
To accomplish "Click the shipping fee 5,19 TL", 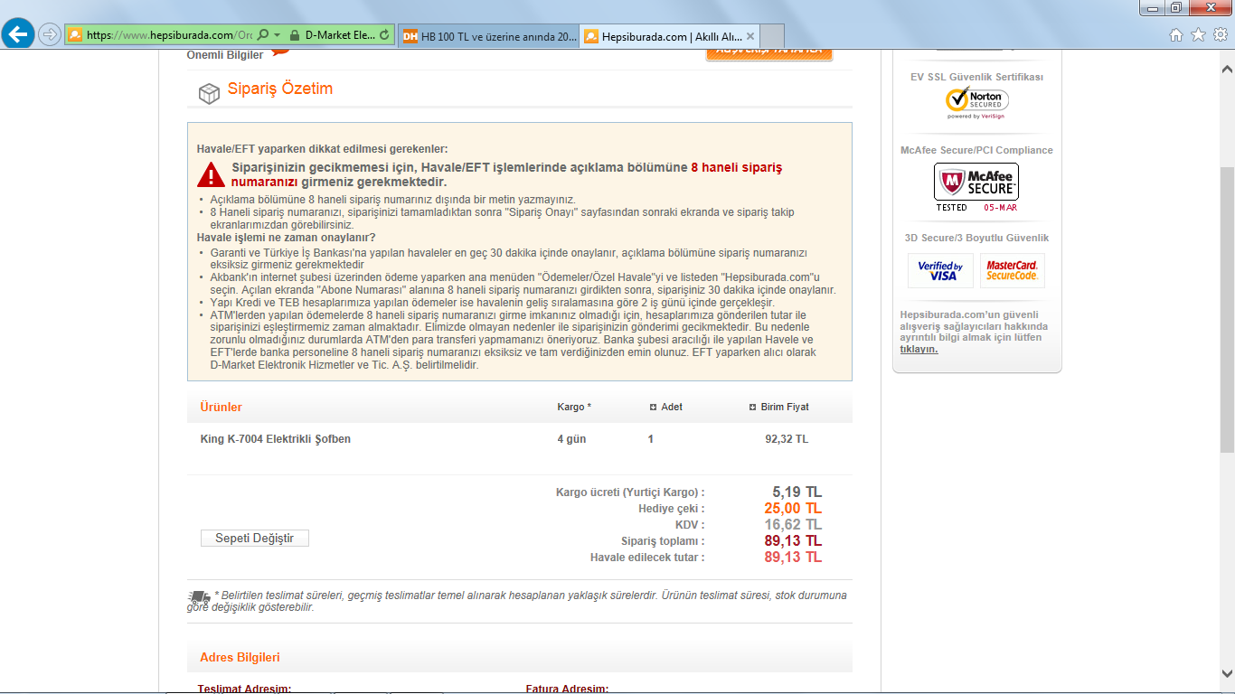I will (x=797, y=492).
